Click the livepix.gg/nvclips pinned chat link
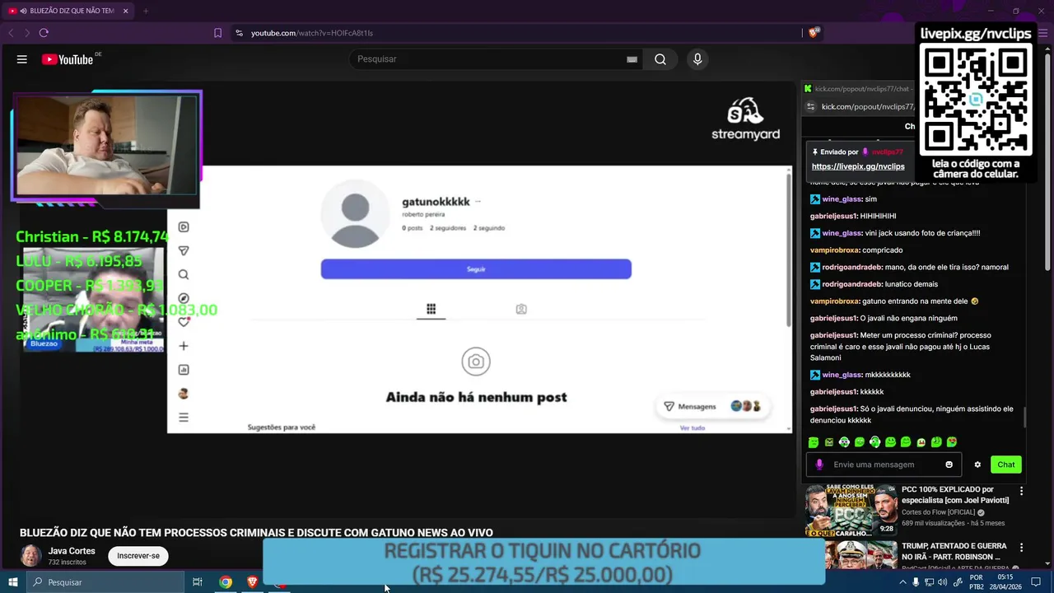The image size is (1054, 593). 858,166
